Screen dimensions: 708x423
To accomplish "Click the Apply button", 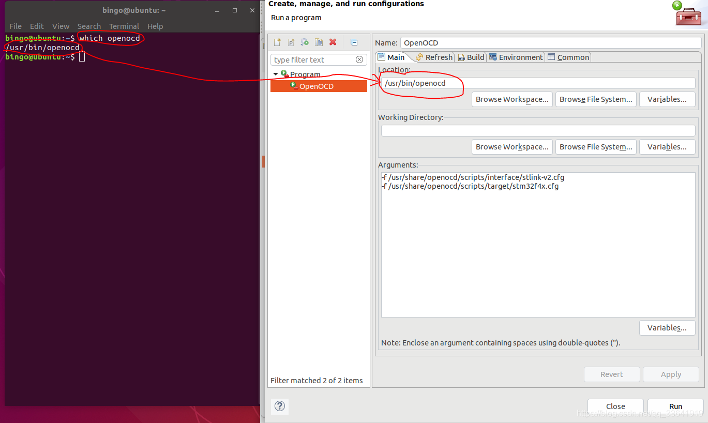I will click(x=671, y=374).
